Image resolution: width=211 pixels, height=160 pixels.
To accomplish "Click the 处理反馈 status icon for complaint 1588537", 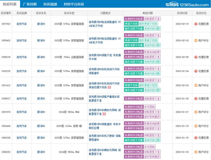I will tap(196, 99).
